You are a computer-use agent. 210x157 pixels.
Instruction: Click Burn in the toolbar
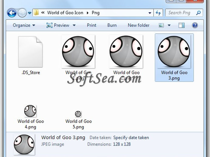(x=112, y=25)
